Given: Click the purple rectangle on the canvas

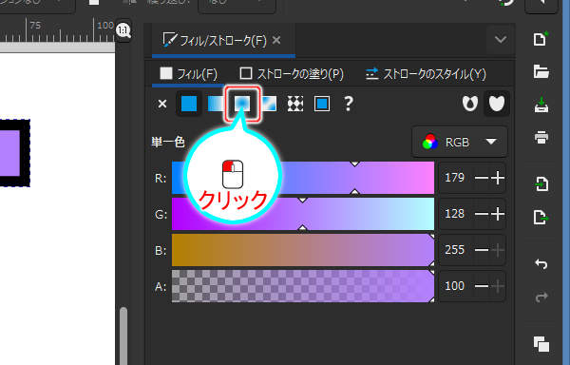Looking at the screenshot, I should [x=9, y=153].
